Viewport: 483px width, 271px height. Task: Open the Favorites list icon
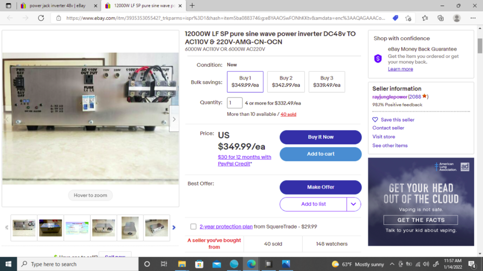(425, 18)
